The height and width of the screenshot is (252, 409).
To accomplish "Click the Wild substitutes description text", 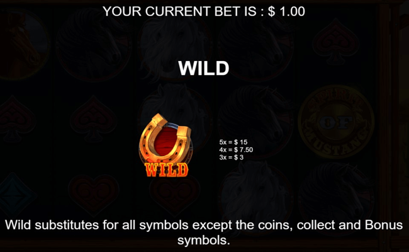I will [x=204, y=232].
